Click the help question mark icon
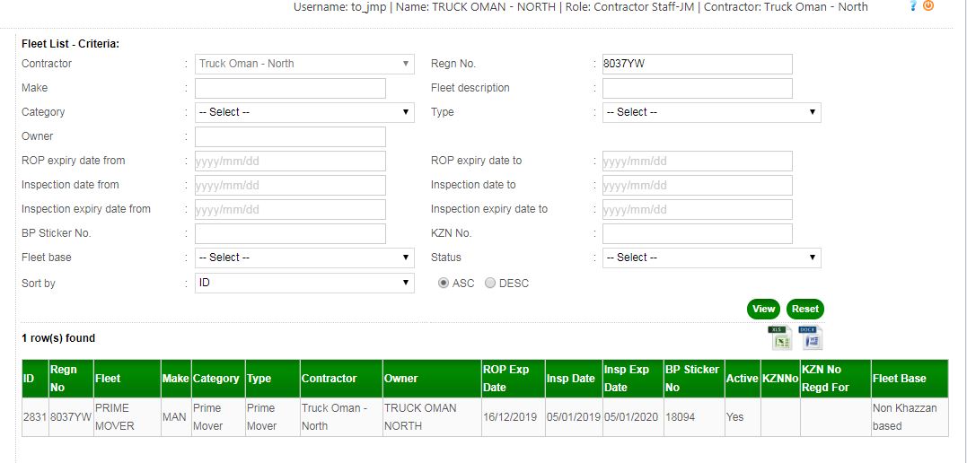The width and height of the screenshot is (967, 463). tap(913, 6)
